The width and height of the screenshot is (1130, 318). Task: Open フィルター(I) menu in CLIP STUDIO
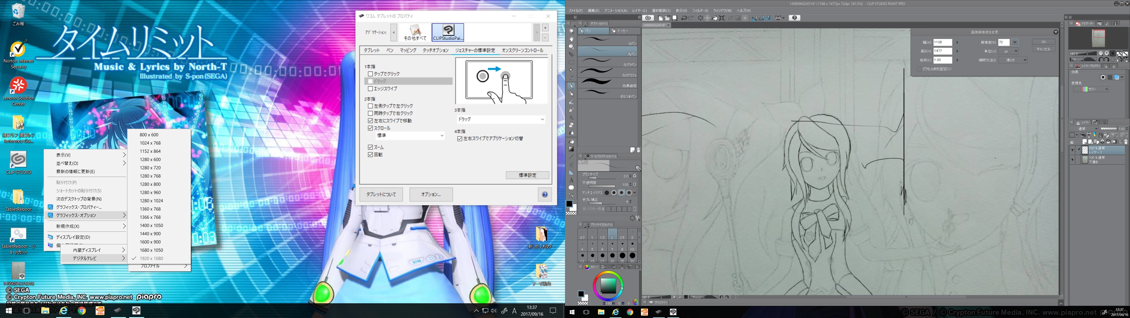pyautogui.click(x=700, y=11)
